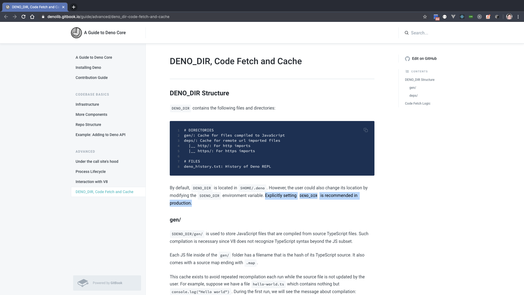Click the user profile avatar icon
The width and height of the screenshot is (524, 295).
click(509, 17)
